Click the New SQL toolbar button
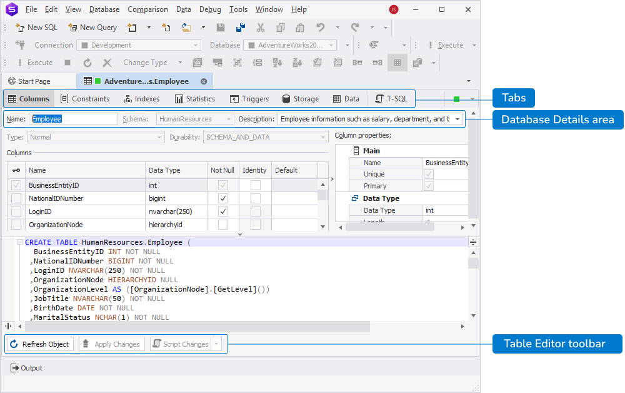This screenshot has width=625, height=393. point(36,28)
